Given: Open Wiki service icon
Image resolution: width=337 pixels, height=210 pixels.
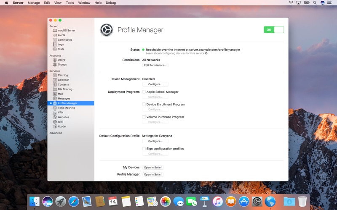Looking at the screenshot, I should (55, 122).
